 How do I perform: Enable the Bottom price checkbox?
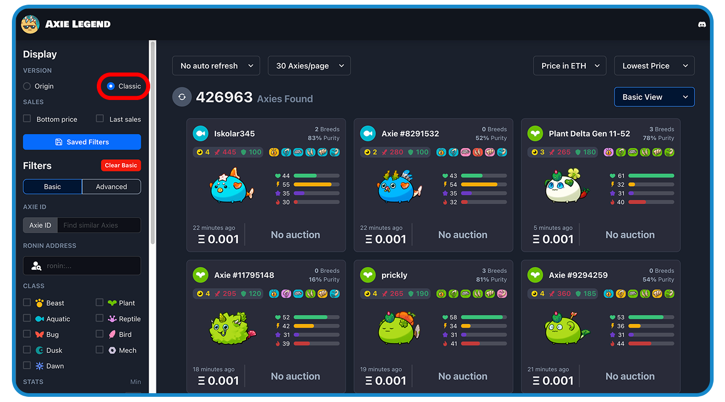(x=27, y=119)
